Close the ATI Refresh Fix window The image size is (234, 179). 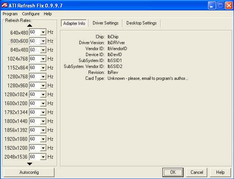click(229, 6)
